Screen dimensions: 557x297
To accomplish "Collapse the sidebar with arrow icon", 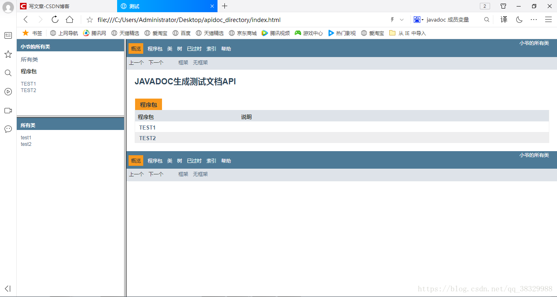I will (x=8, y=288).
